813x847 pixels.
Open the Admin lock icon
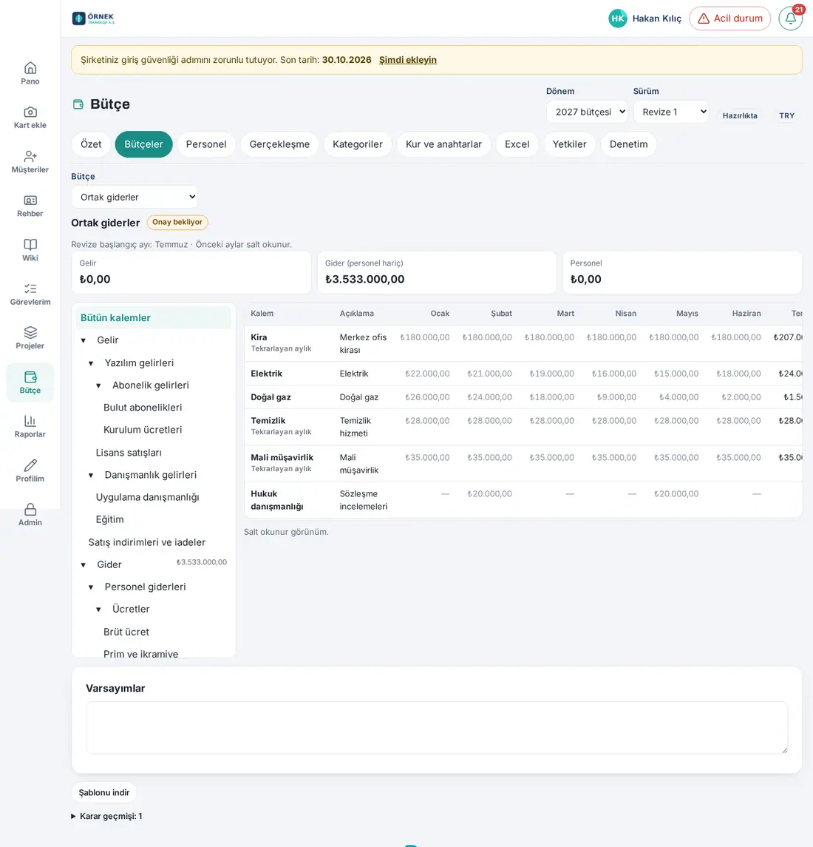point(30,510)
